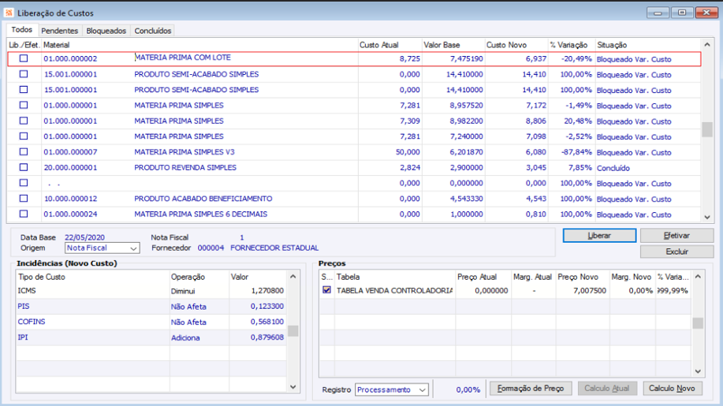Viewport: 723px width, 406px height.
Task: Select the Concluídos tab
Action: tap(152, 31)
